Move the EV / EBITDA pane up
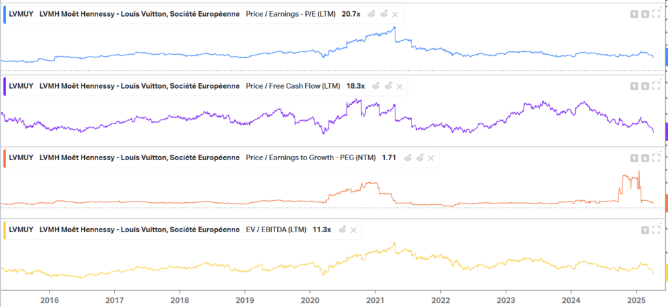 click(645, 230)
